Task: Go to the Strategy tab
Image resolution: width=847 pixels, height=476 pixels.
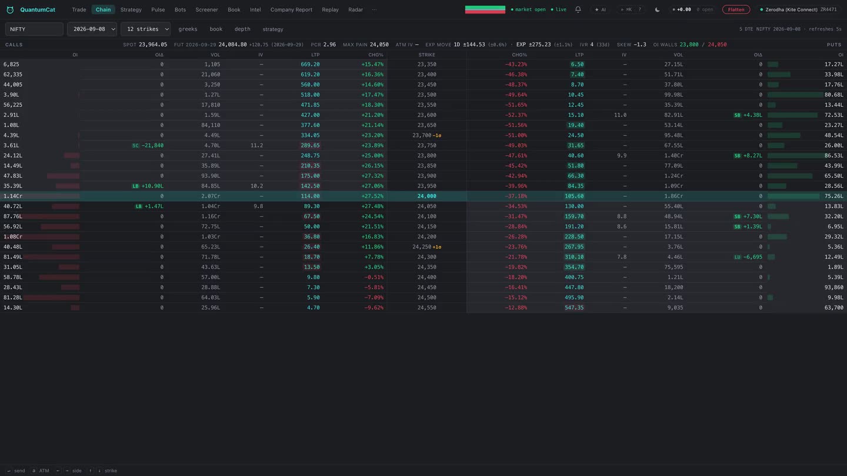Action: point(131,9)
